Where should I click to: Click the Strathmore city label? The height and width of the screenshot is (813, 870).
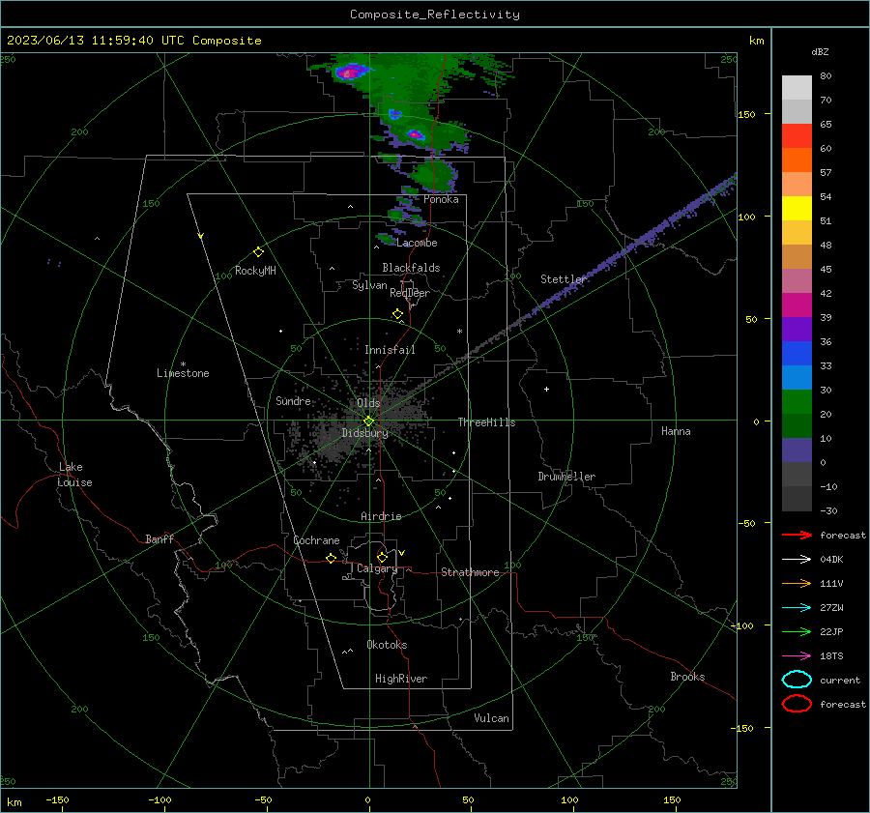(470, 572)
